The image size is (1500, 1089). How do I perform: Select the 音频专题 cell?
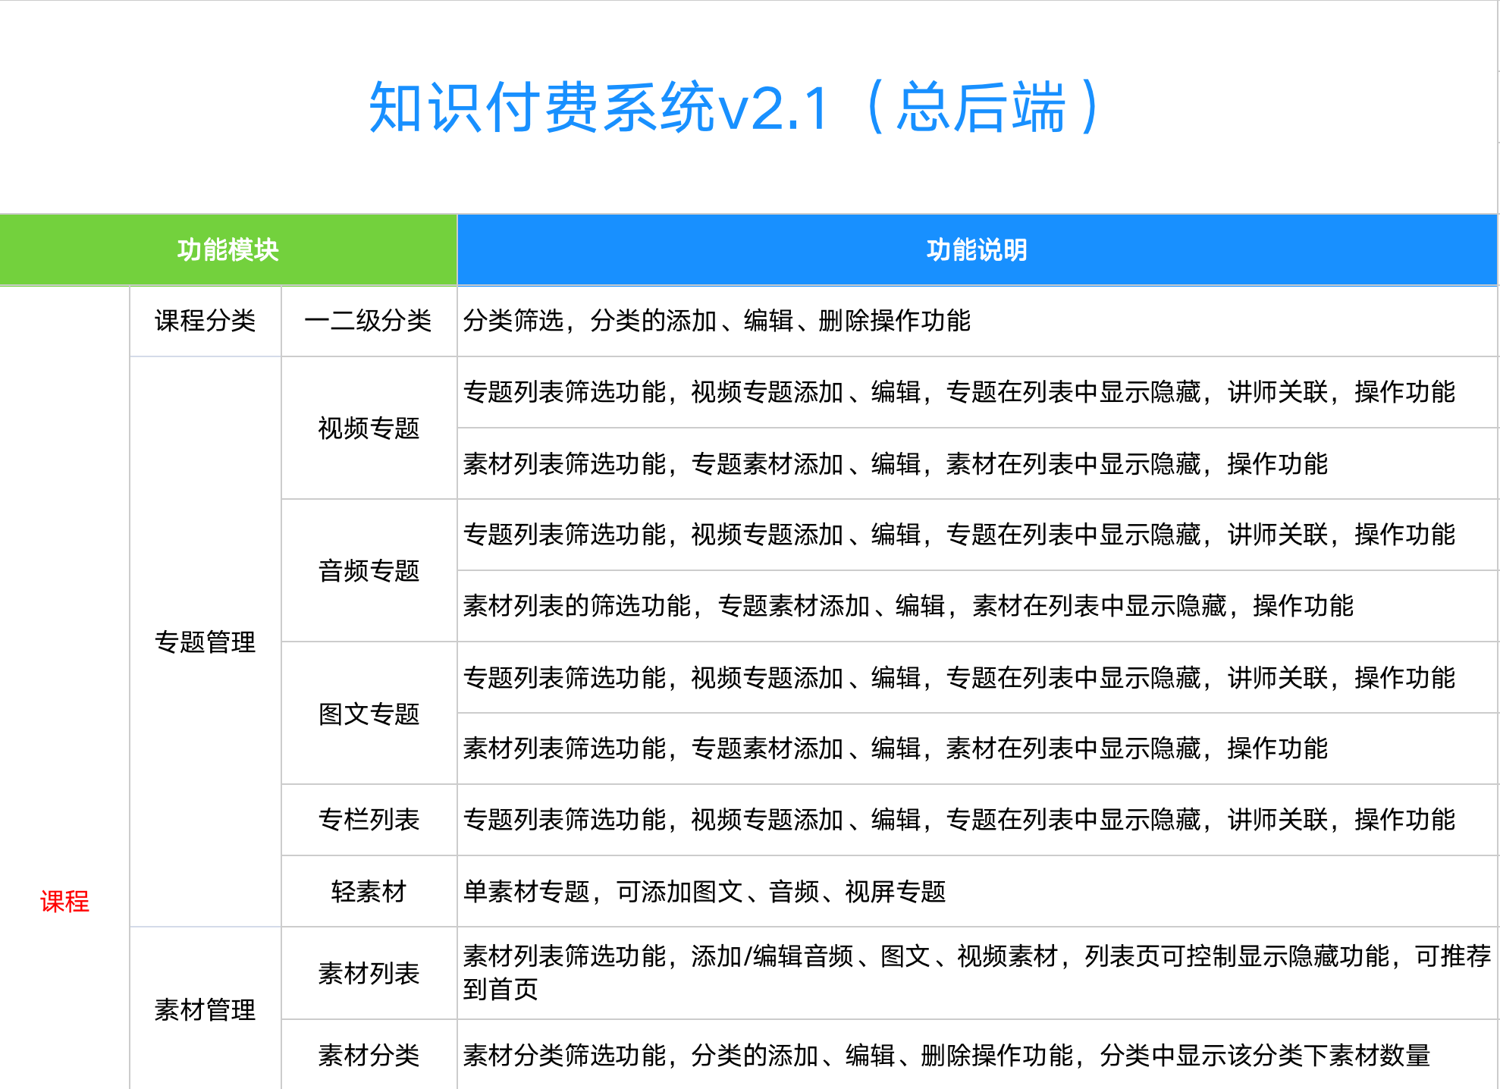[x=369, y=571]
